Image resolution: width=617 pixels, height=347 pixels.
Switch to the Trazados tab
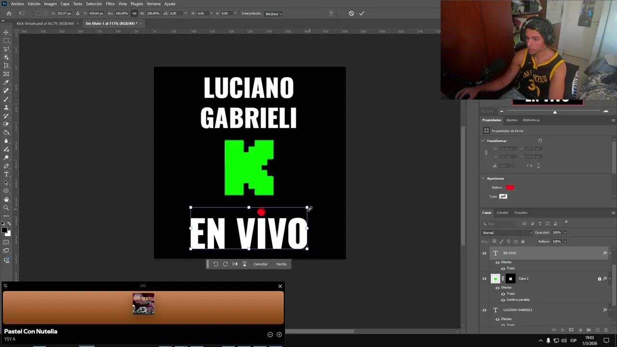point(521,213)
